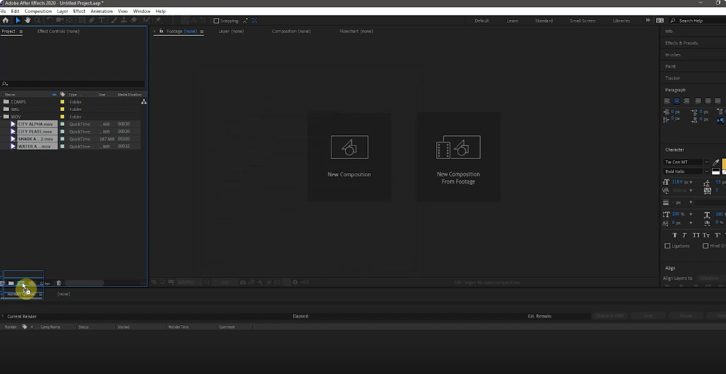Toggle the right-to-left paragraph direction button
This screenshot has width=726, height=374.
[720, 121]
